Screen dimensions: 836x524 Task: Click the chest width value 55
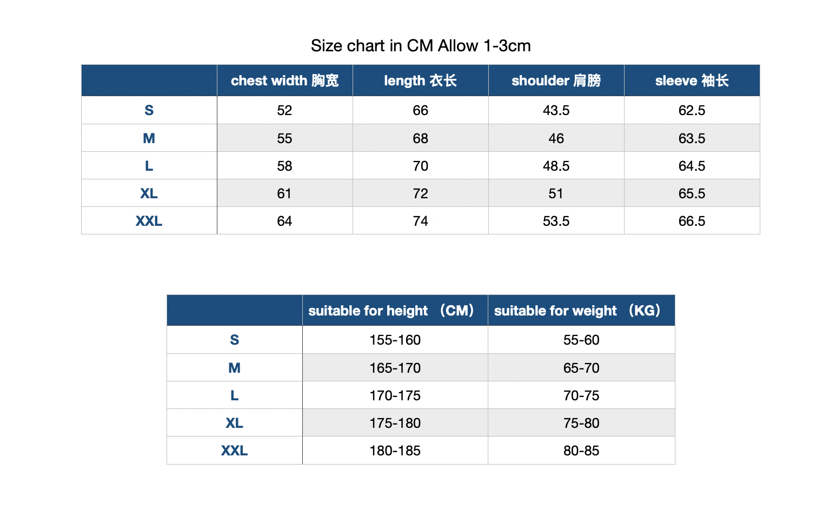284,138
